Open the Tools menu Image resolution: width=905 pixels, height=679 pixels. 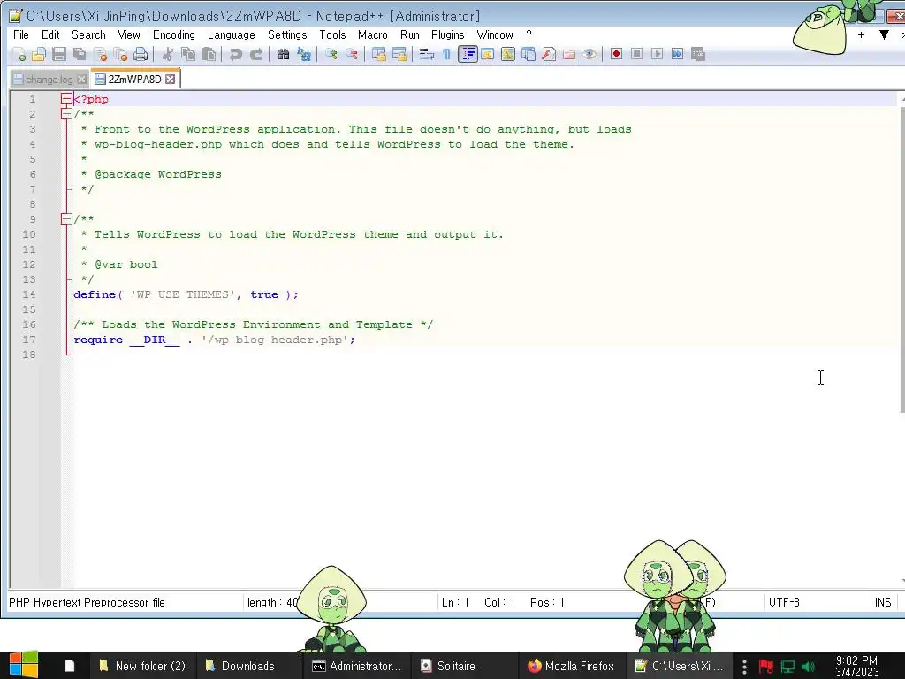coord(332,34)
